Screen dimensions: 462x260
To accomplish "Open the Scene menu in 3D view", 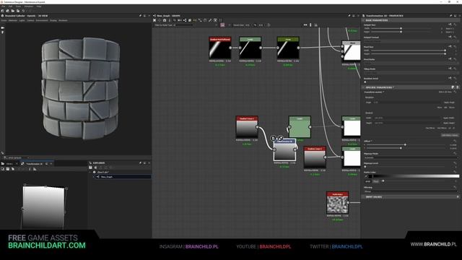I will pyautogui.click(x=4, y=21).
